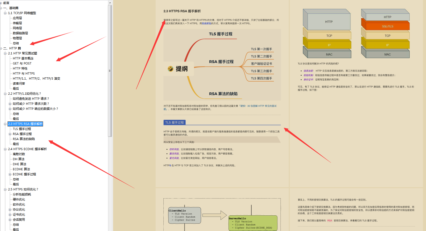Expand 如何减少 HTTP 请求次数 node
The height and width of the screenshot is (231, 426).
pos(10,104)
